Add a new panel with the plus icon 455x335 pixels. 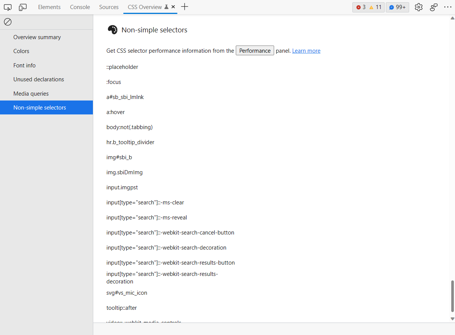[184, 7]
